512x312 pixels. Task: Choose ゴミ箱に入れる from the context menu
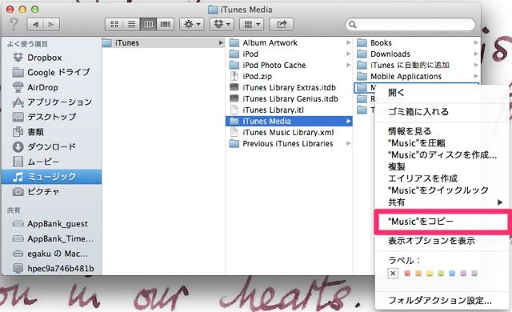[x=442, y=112]
